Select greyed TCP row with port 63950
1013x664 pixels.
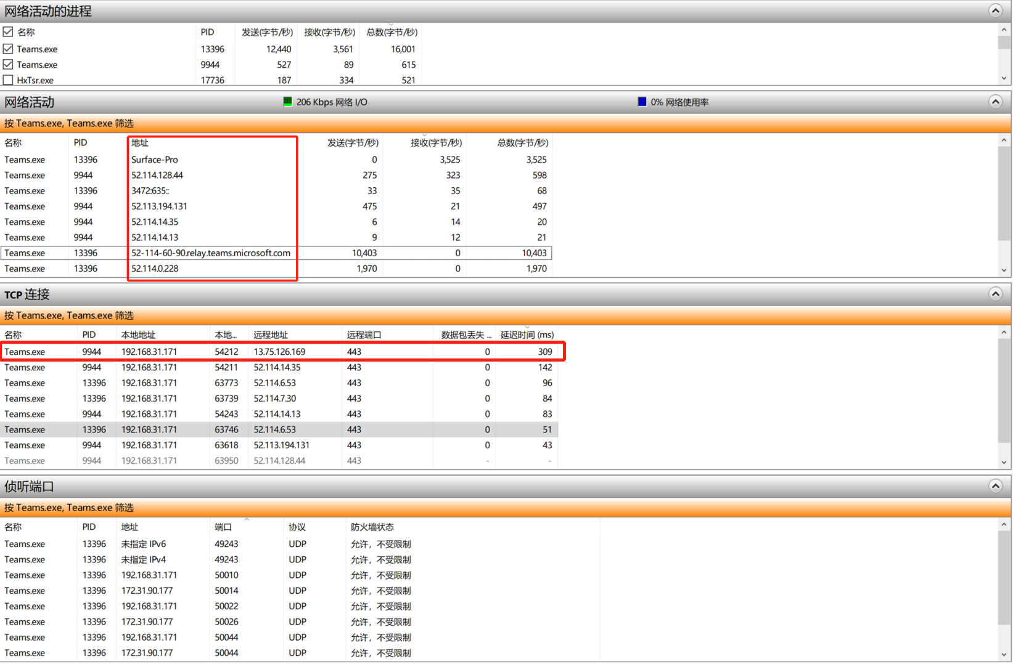click(x=279, y=461)
